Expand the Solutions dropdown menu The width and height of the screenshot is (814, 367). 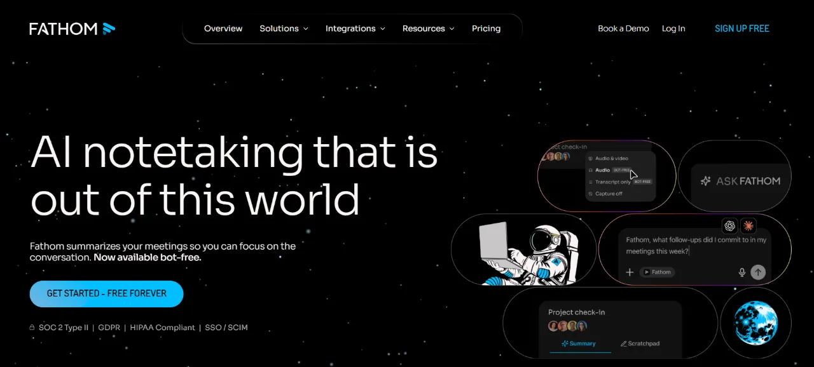pos(284,29)
